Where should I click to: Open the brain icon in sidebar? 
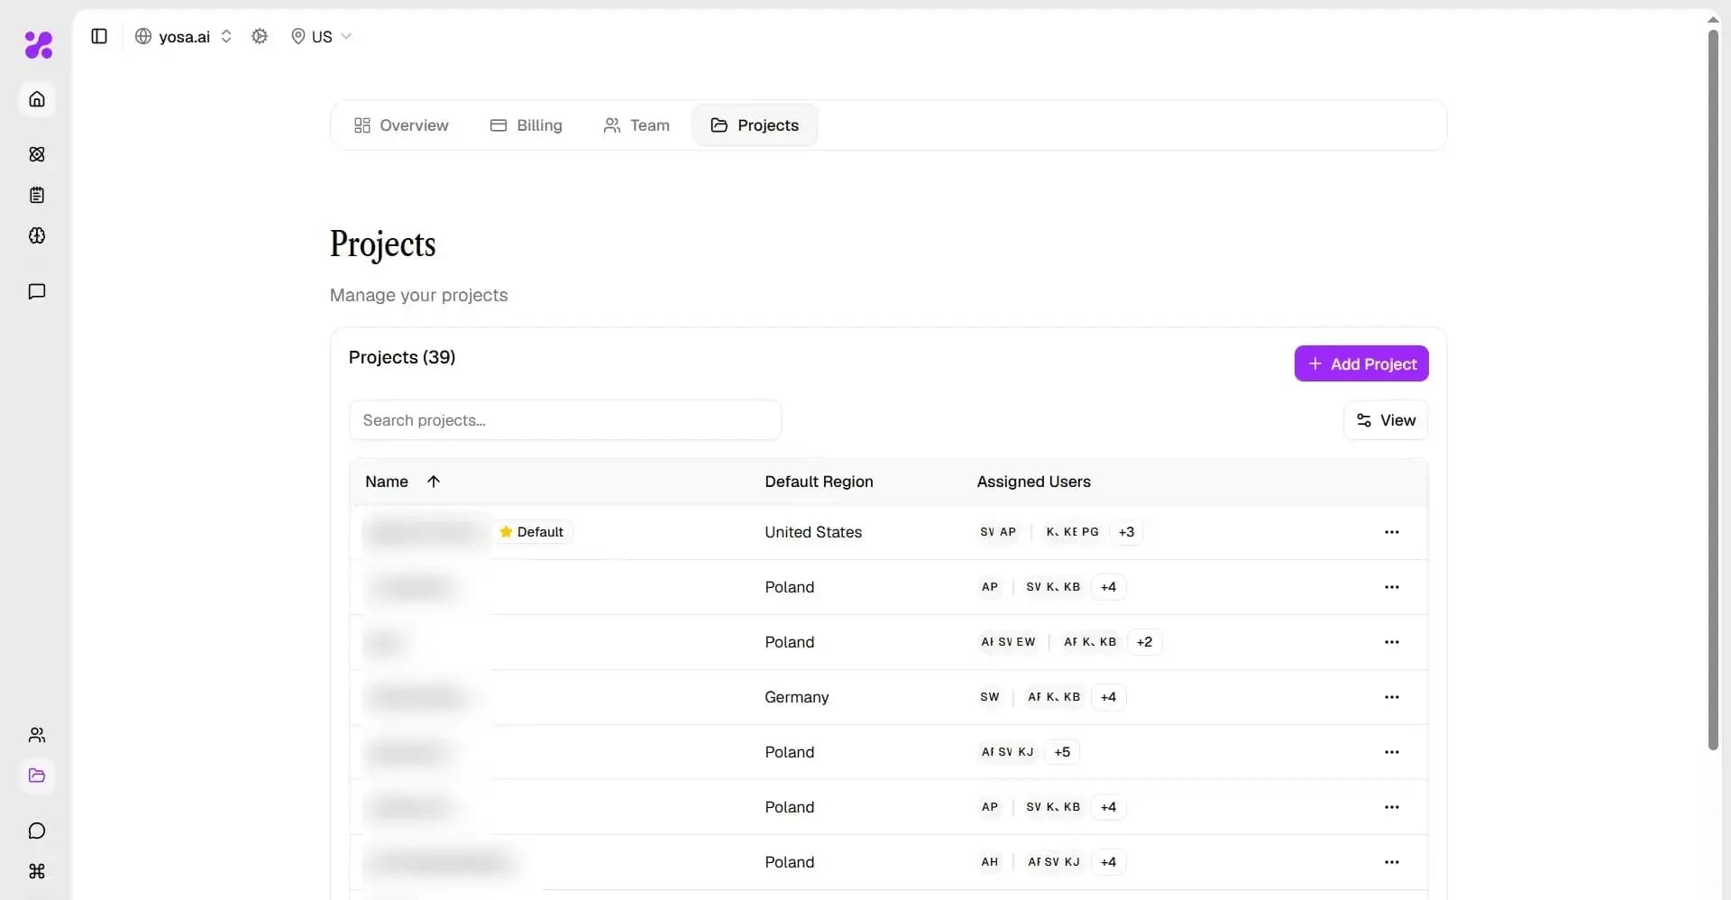[37, 235]
